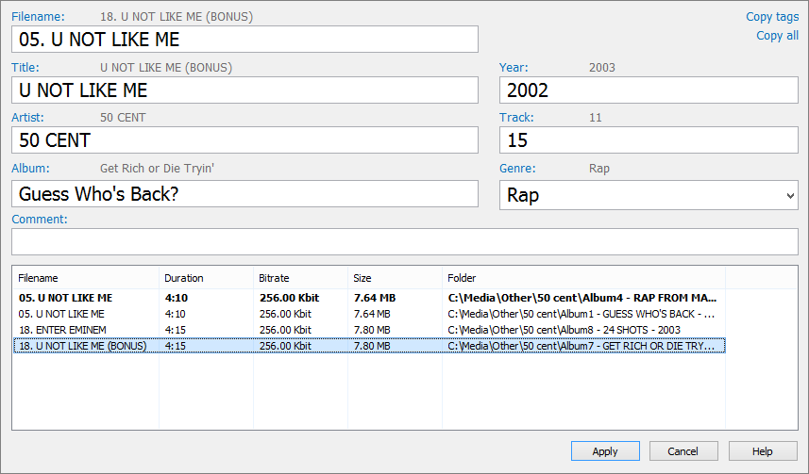
Task: Click the Album4 - RAP FROM MA folder cell
Action: (582, 298)
